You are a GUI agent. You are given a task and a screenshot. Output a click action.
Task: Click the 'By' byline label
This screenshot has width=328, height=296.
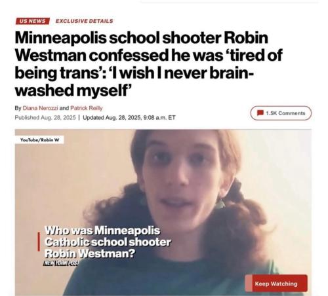(18, 108)
